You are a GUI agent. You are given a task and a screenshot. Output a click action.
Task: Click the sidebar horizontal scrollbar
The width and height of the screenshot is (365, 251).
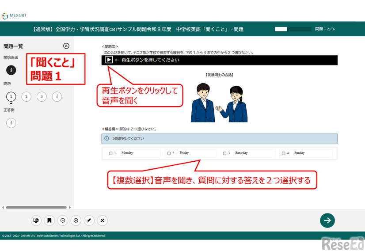[x=36, y=207]
